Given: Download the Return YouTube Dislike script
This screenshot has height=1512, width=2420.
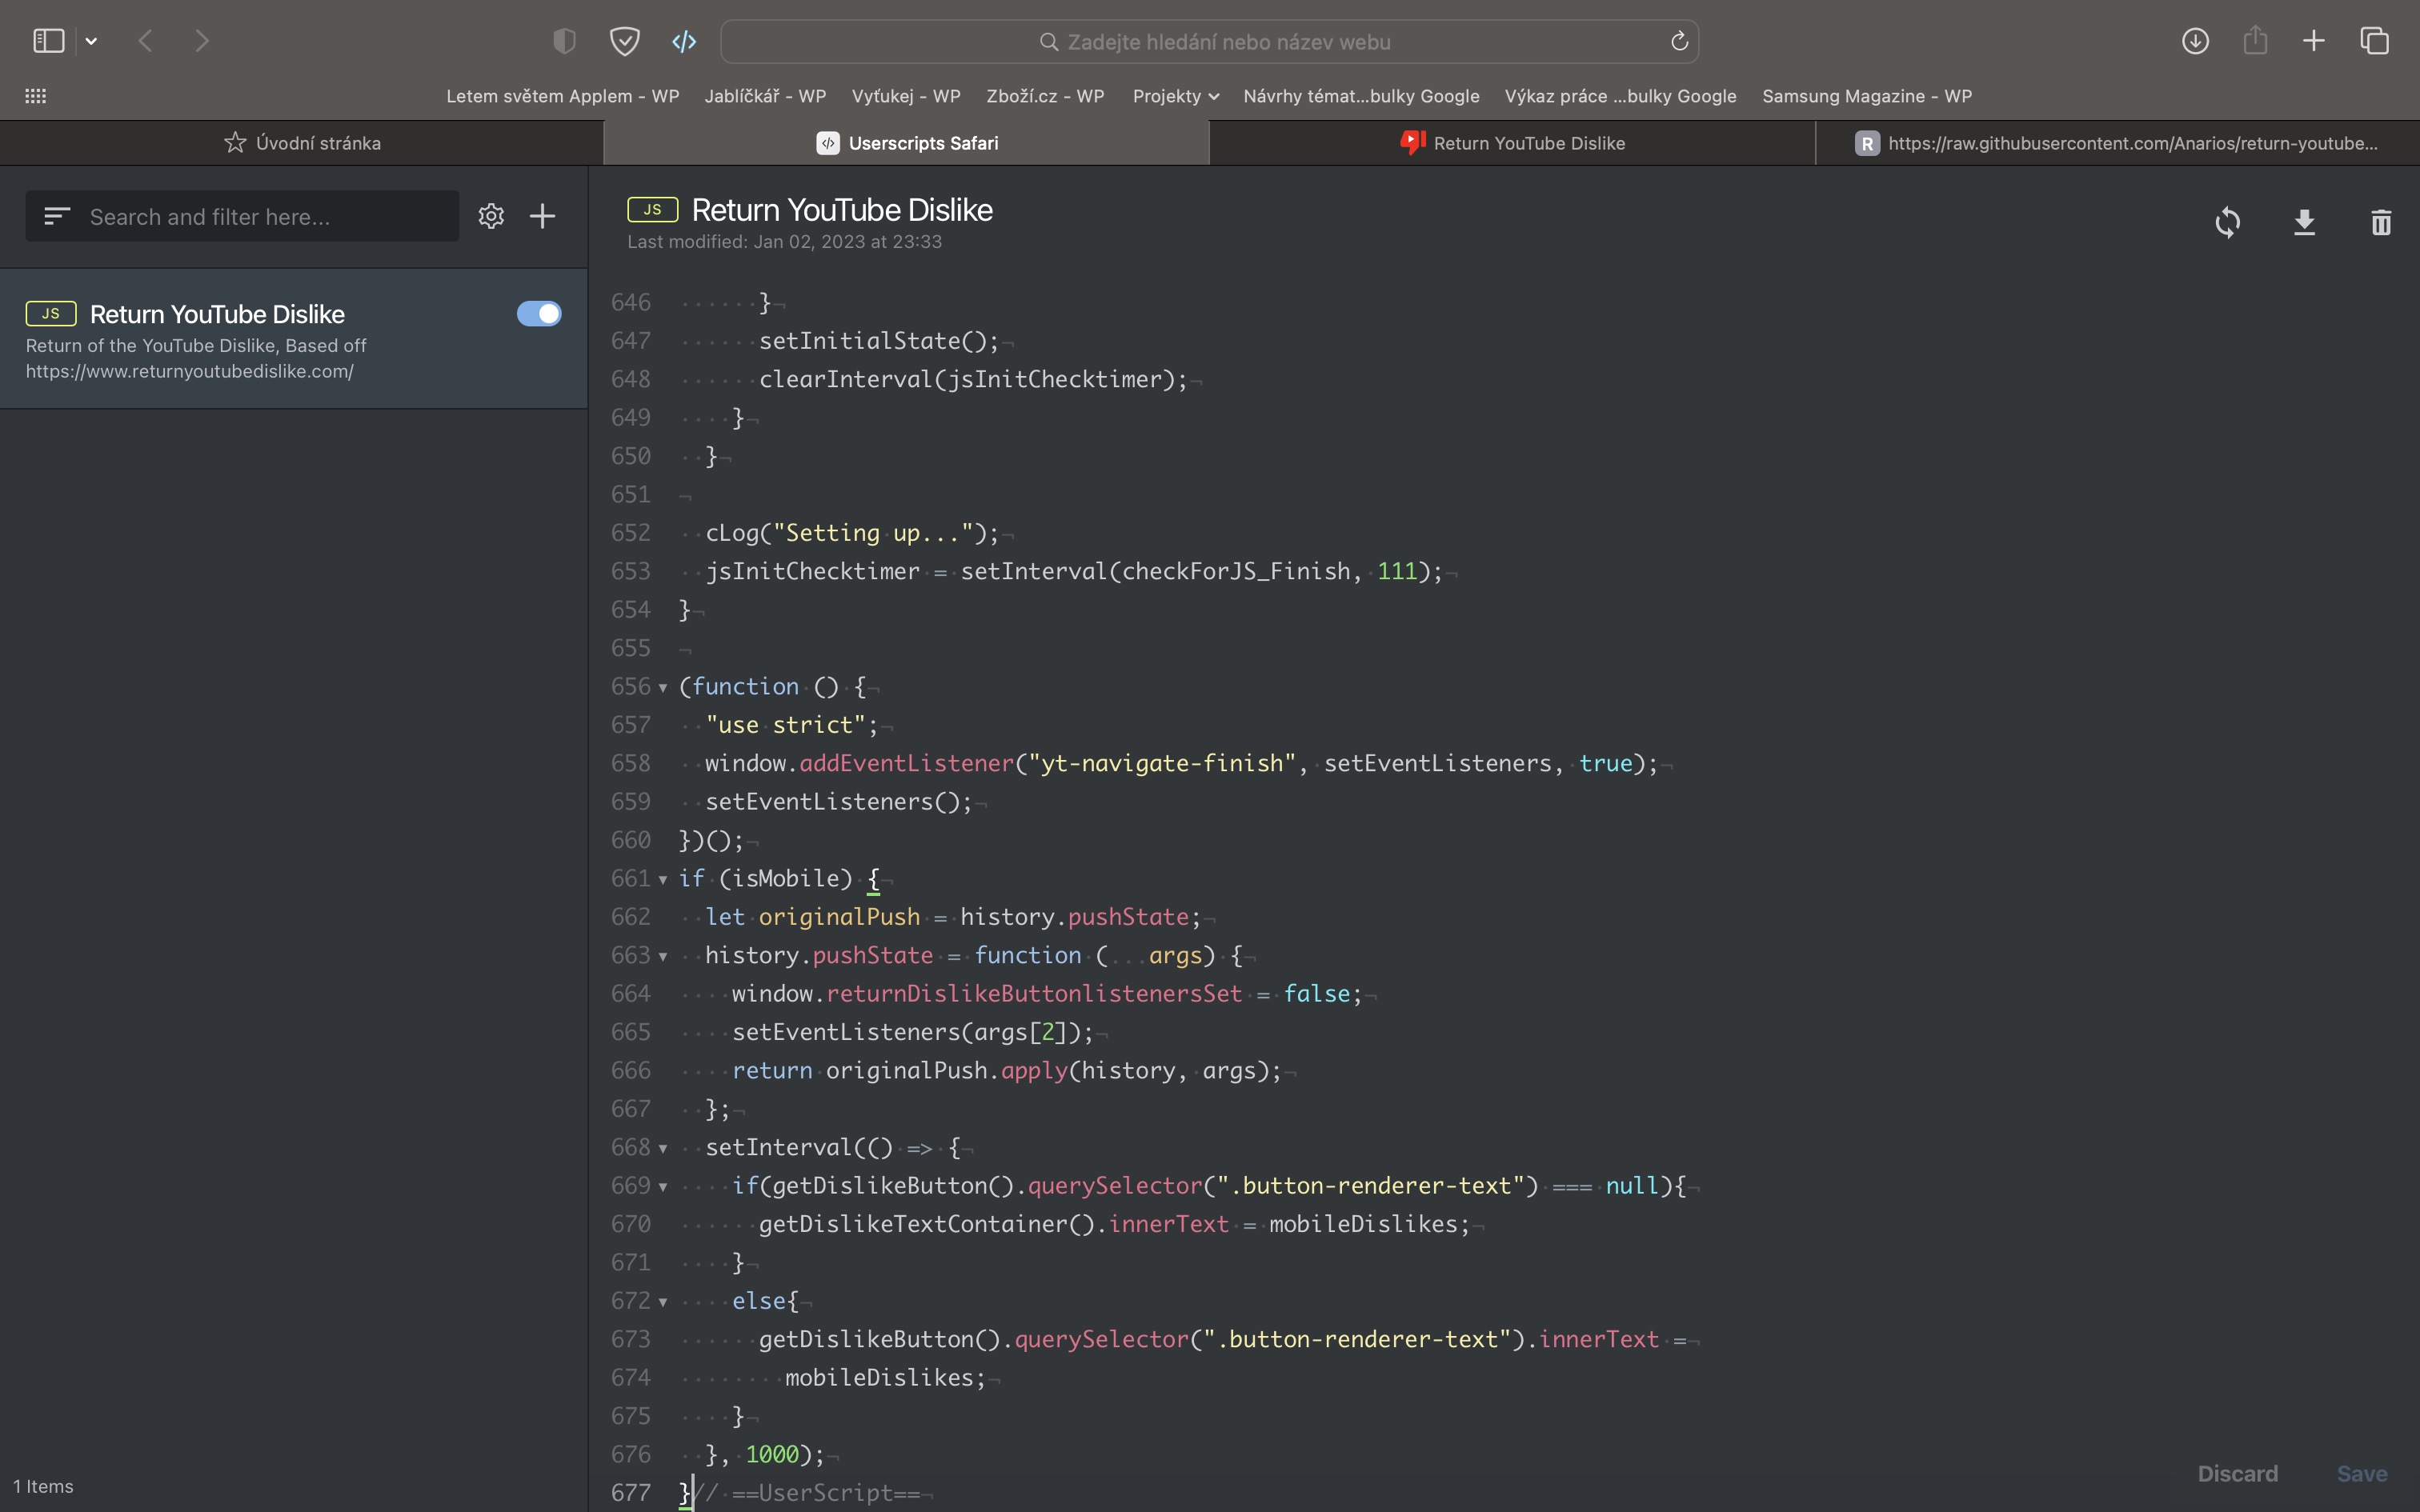Looking at the screenshot, I should point(2304,222).
